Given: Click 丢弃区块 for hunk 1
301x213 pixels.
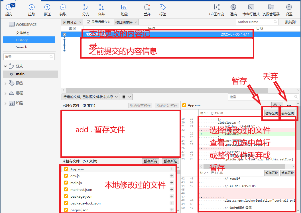Looking at the screenshot, I should point(288,113).
